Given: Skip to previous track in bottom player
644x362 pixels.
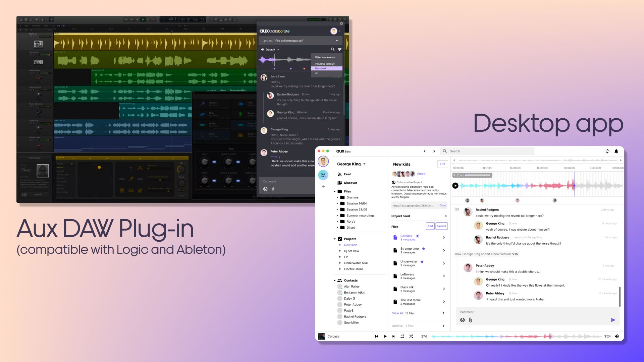Looking at the screenshot, I should 376,336.
